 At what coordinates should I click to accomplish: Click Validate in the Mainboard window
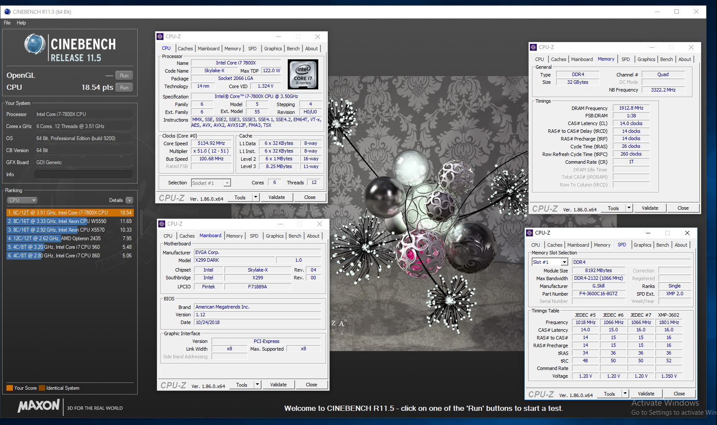[278, 385]
